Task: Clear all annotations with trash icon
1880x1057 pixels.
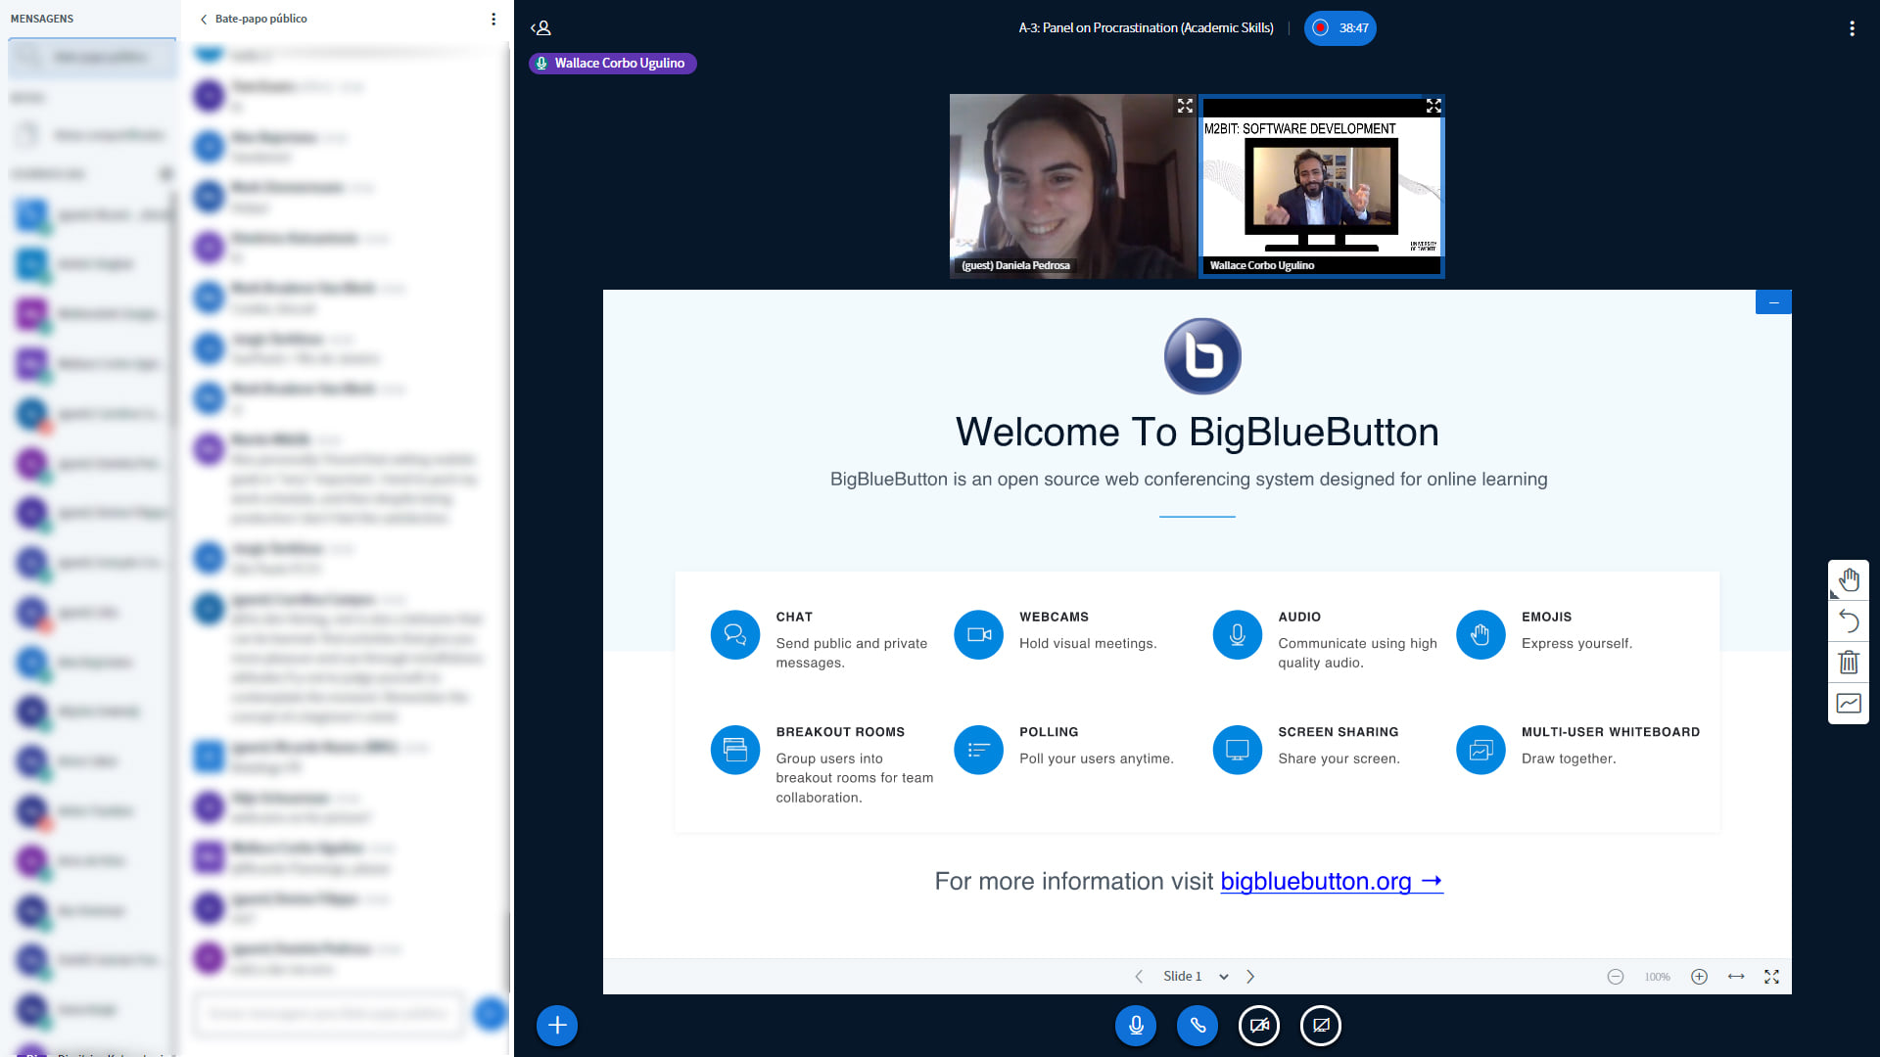Action: [1849, 663]
